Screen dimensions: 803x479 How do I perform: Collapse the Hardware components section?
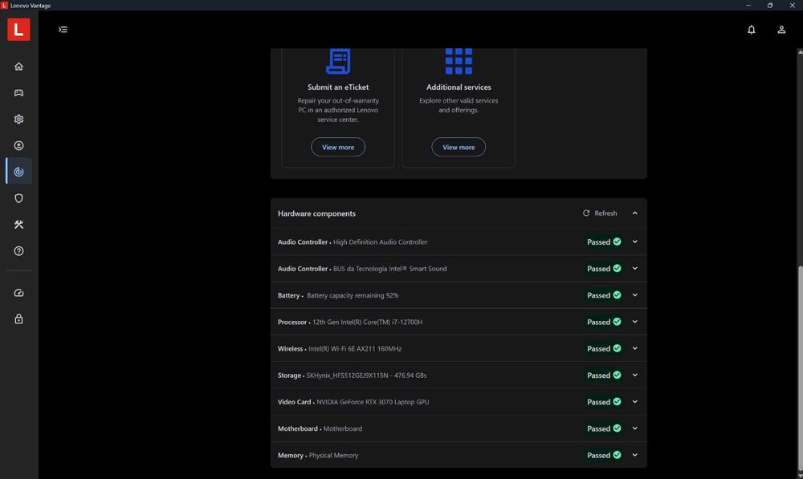coord(634,213)
